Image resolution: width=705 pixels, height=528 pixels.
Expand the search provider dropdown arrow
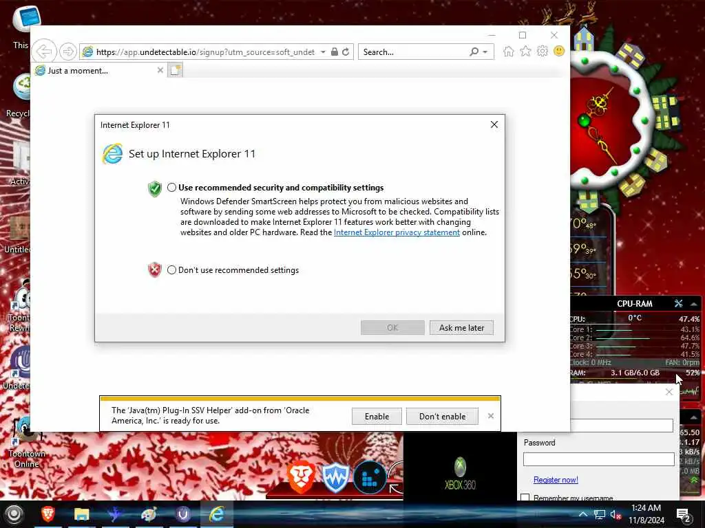485,52
